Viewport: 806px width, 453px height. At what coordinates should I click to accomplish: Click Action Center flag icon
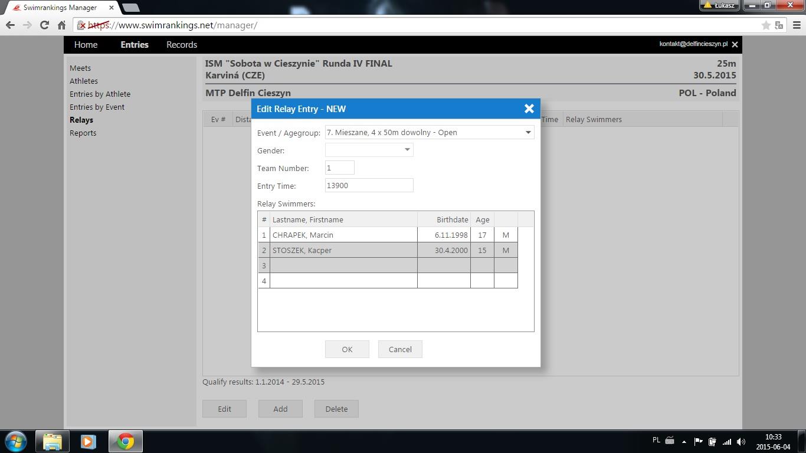click(x=698, y=441)
